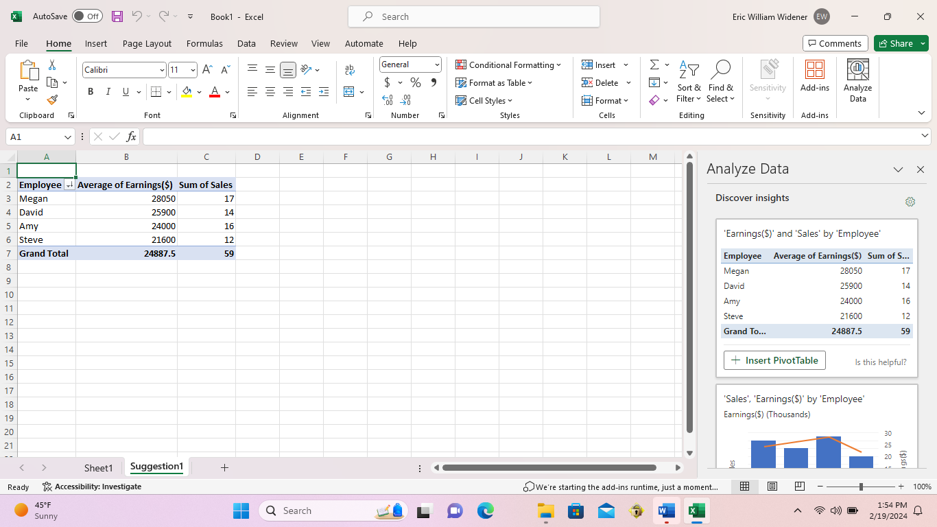Image resolution: width=937 pixels, height=527 pixels.
Task: Apply bold formatting
Action: tap(90, 91)
